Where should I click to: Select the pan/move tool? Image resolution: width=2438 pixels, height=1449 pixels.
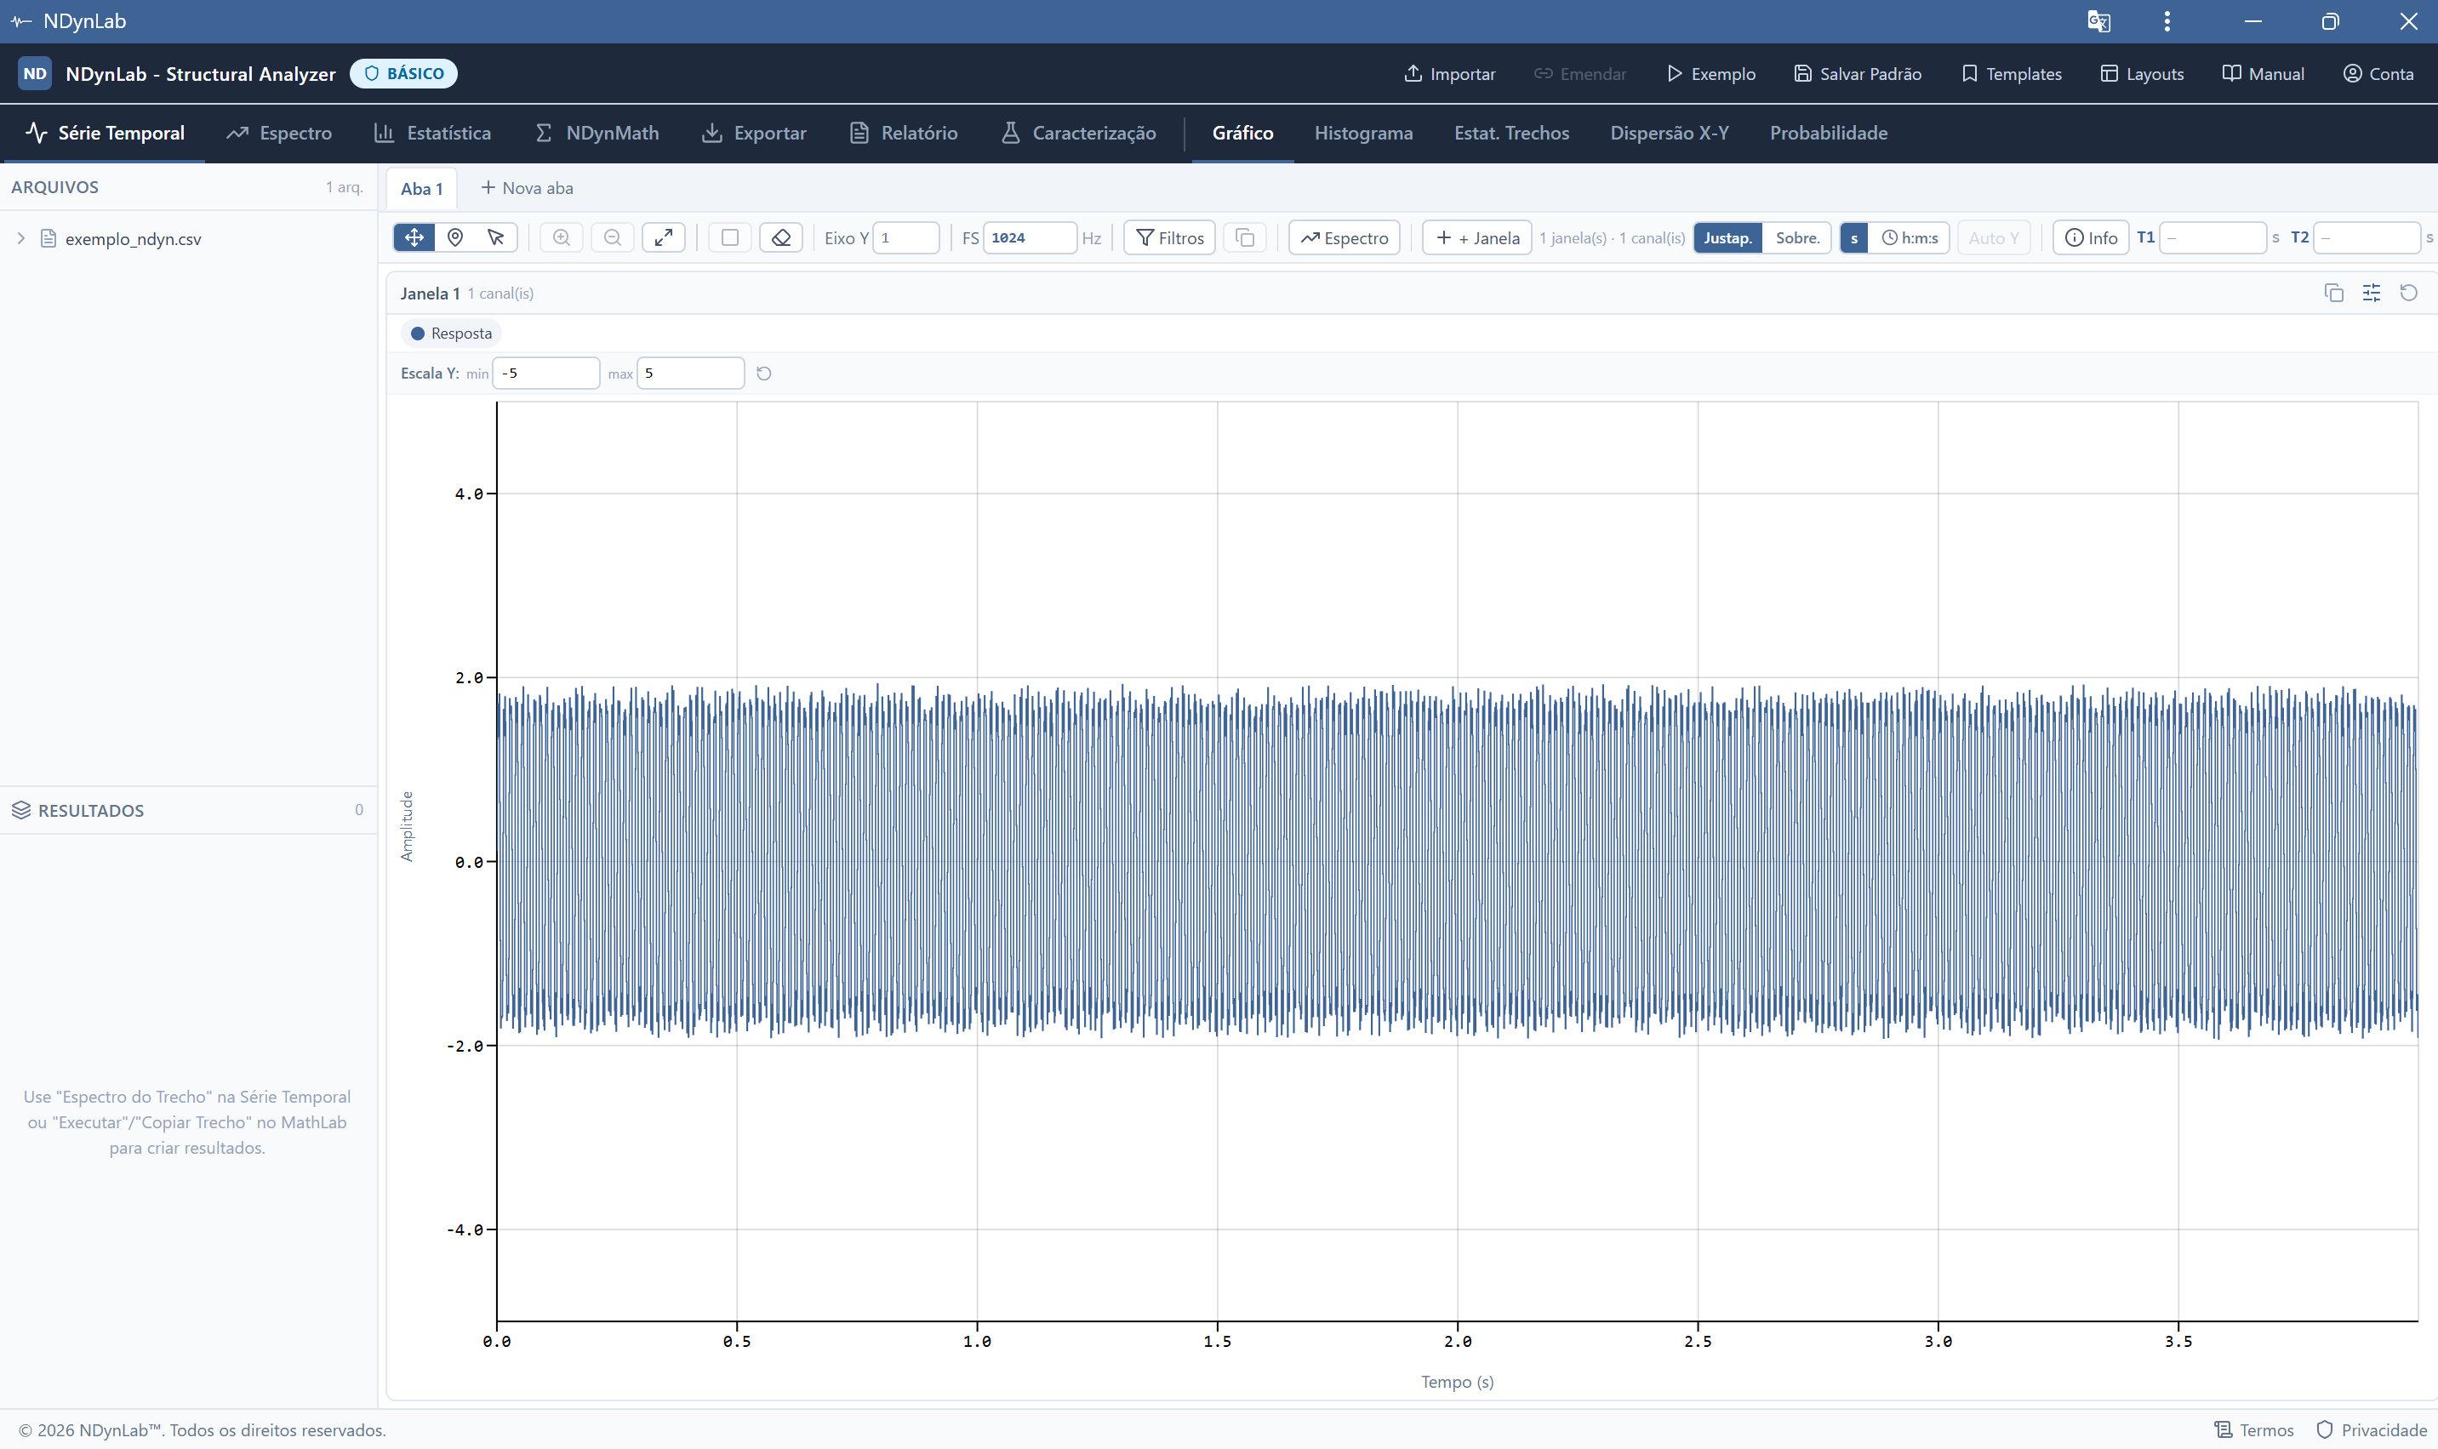point(414,237)
